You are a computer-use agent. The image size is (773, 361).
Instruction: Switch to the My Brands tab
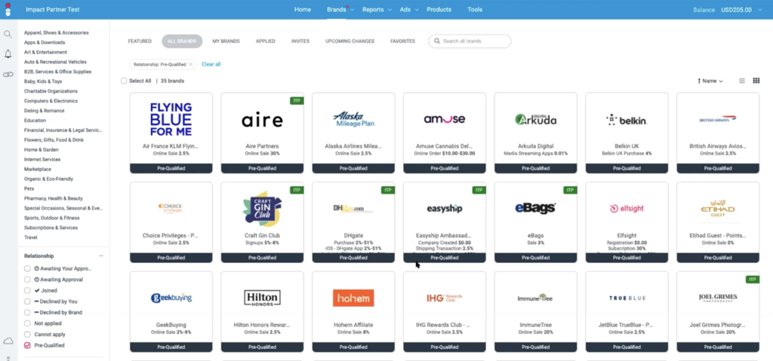tap(226, 41)
